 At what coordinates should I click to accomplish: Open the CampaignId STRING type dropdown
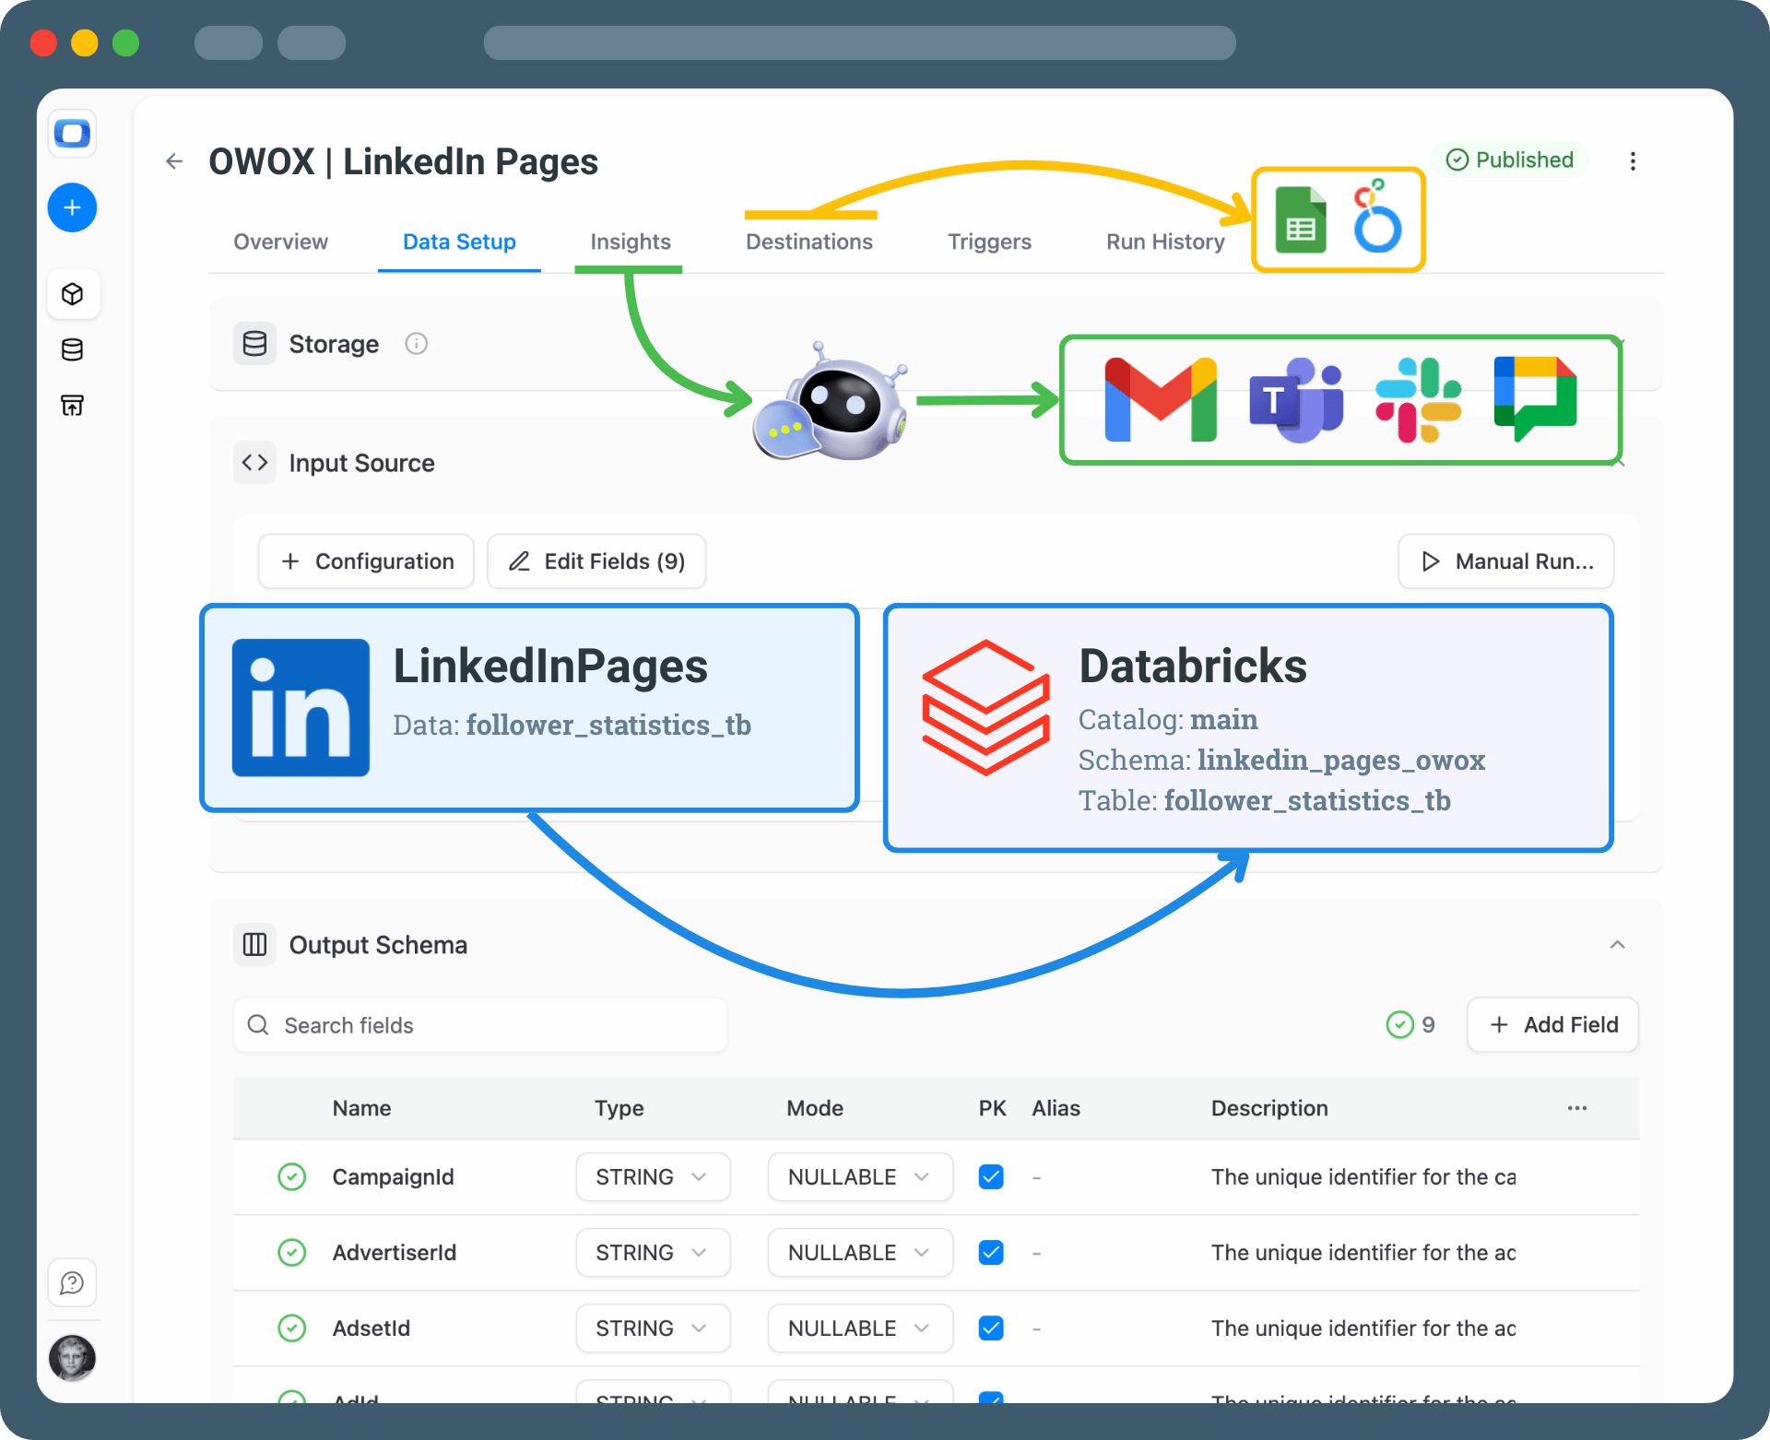coord(653,1177)
